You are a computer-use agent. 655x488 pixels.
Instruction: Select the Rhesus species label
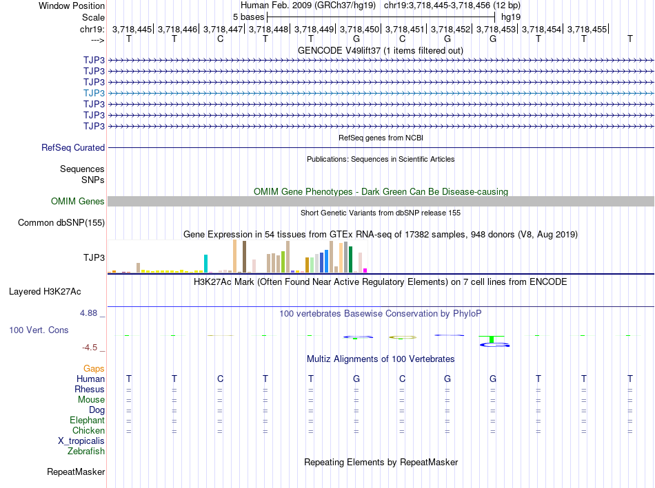pos(90,389)
